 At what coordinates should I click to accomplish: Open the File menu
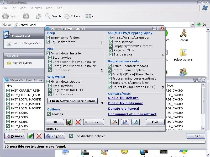[4, 8]
